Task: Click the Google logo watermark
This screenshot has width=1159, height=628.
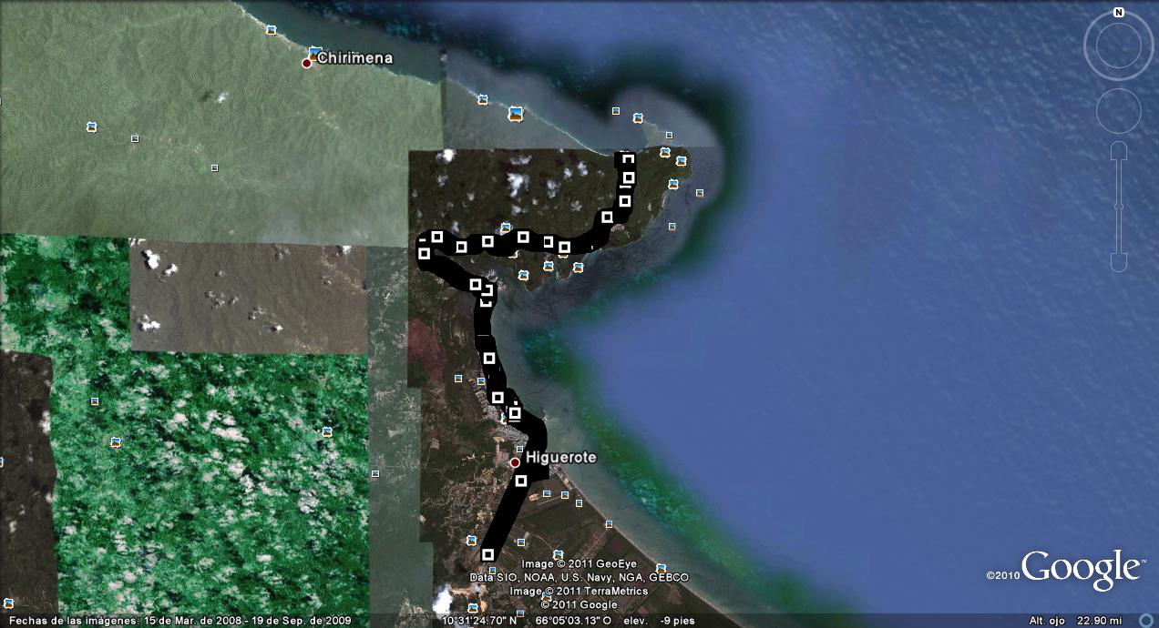Action: click(x=1082, y=569)
